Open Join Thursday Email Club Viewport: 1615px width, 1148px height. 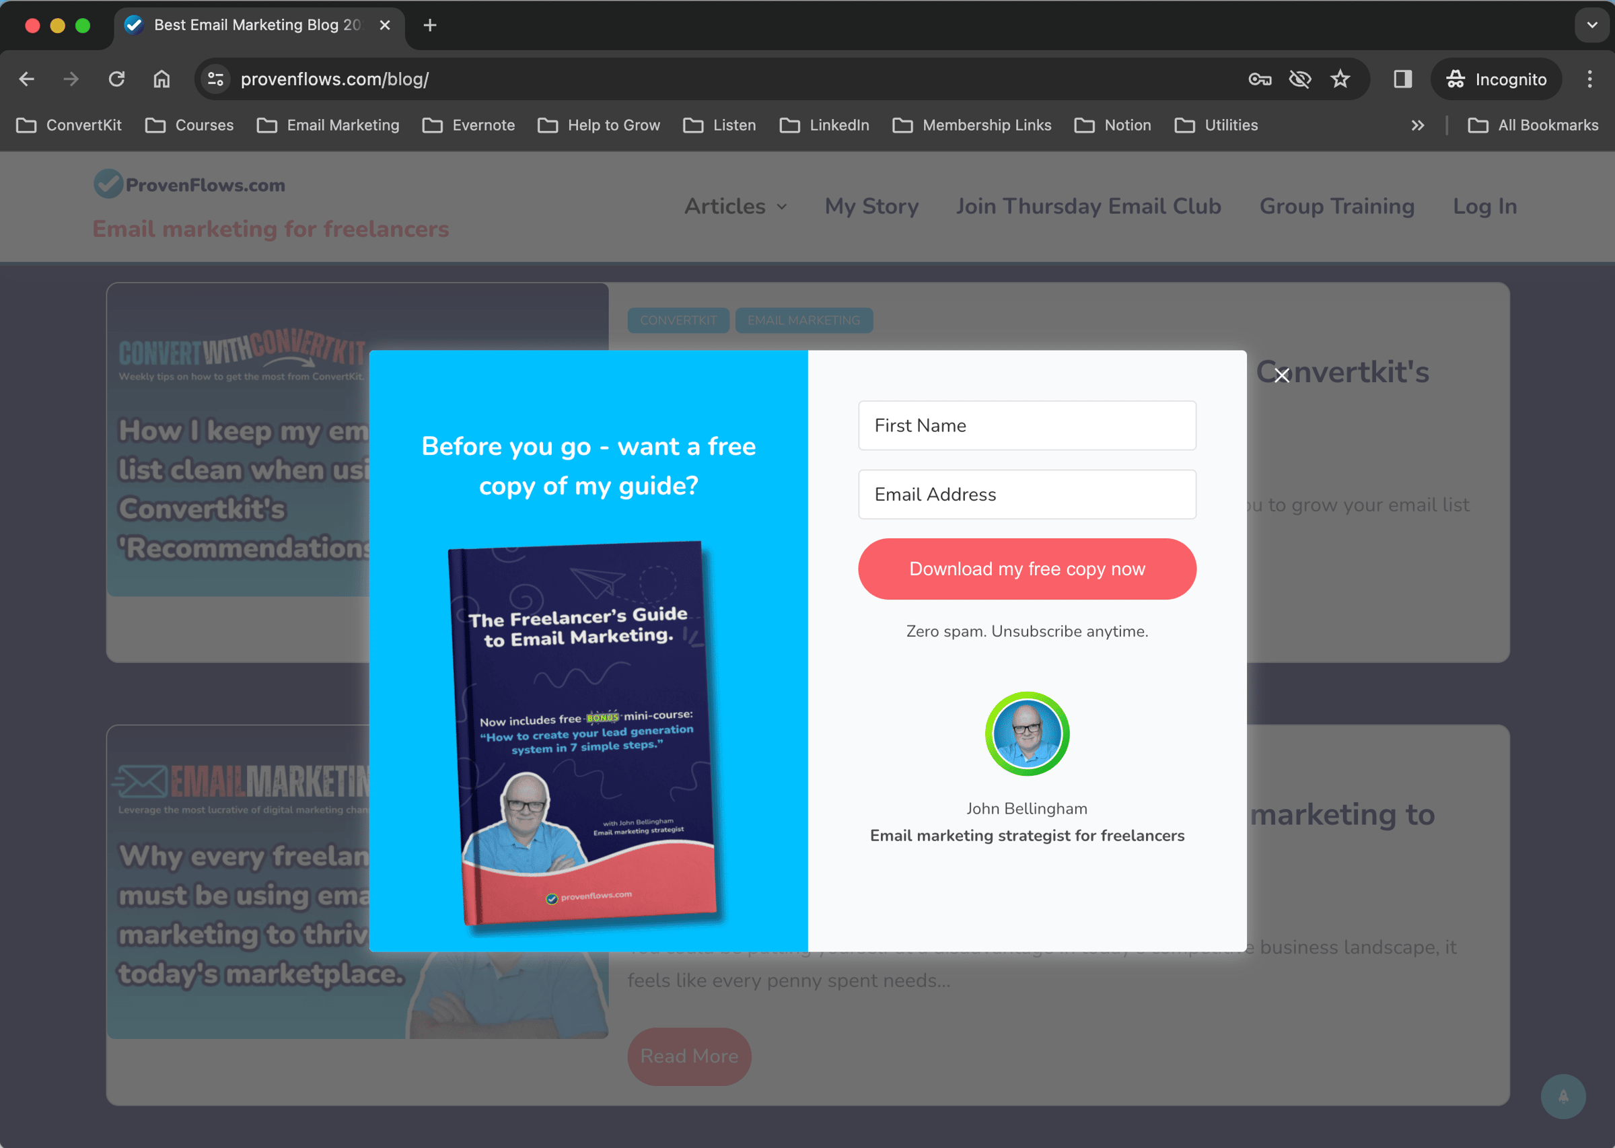tap(1089, 207)
